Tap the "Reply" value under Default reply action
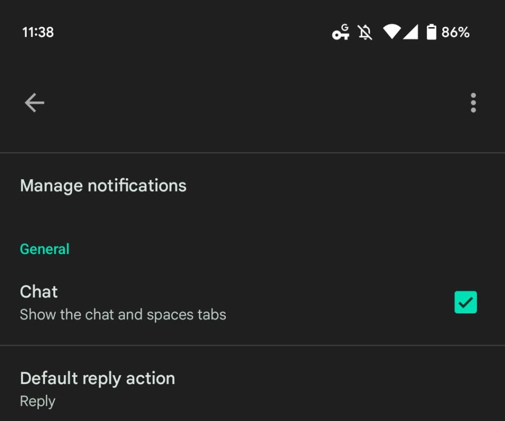Image resolution: width=505 pixels, height=421 pixels. click(37, 401)
